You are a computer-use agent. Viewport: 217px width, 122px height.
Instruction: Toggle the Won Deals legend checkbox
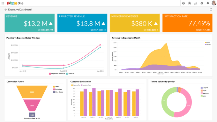[x=54, y=92]
